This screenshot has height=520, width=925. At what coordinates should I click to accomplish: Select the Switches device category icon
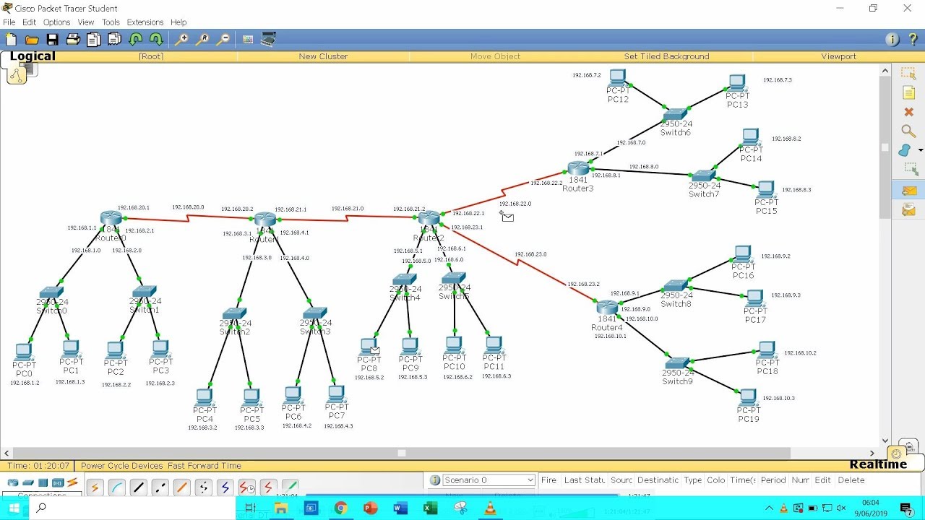[x=28, y=482]
